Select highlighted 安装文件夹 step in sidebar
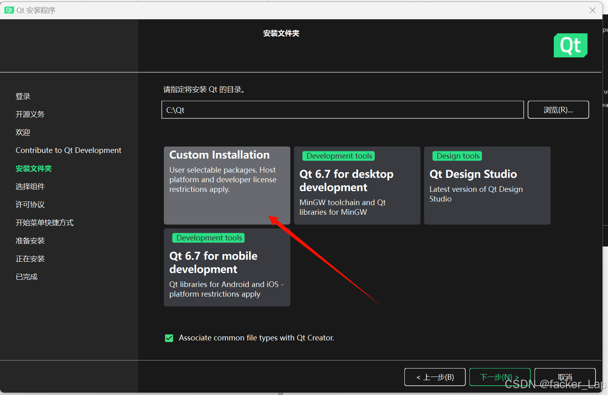Image resolution: width=608 pixels, height=395 pixels. coord(34,169)
